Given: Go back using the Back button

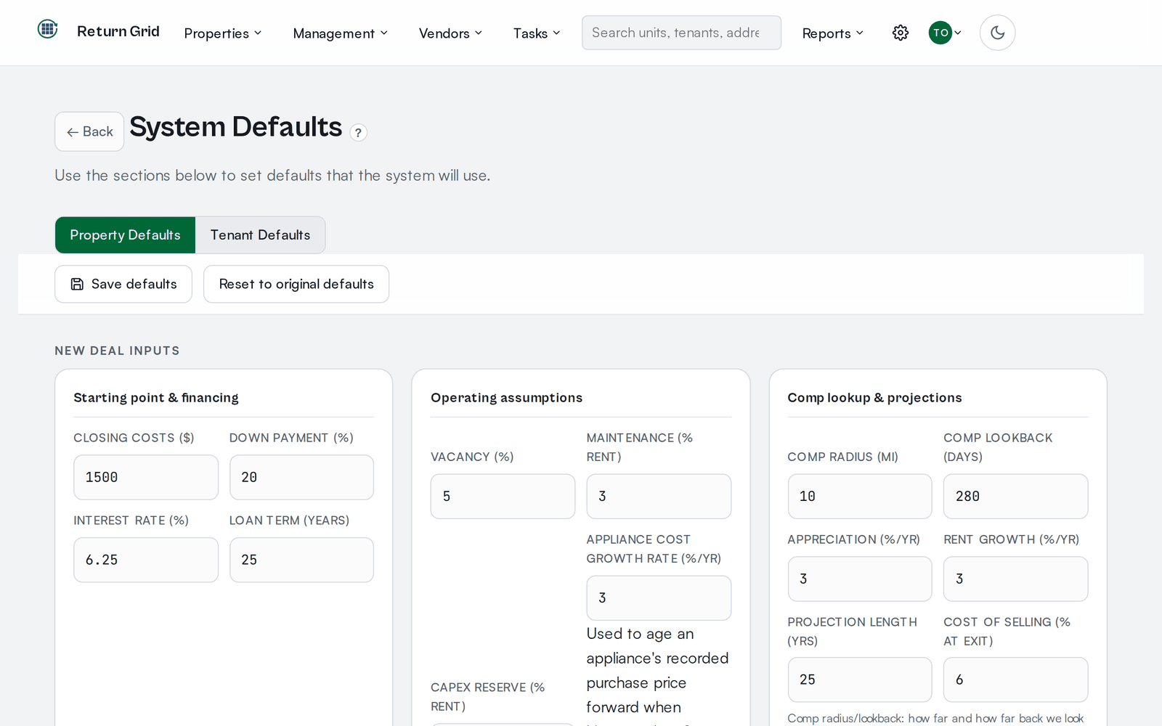Looking at the screenshot, I should (89, 131).
